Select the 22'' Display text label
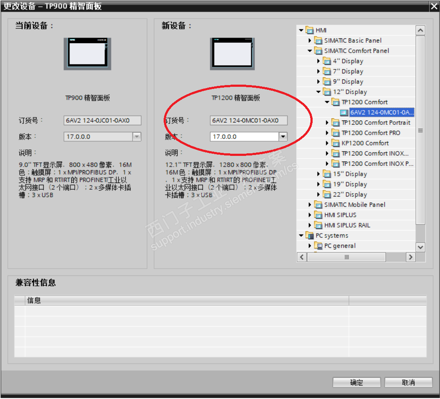The width and height of the screenshot is (440, 399). (350, 194)
